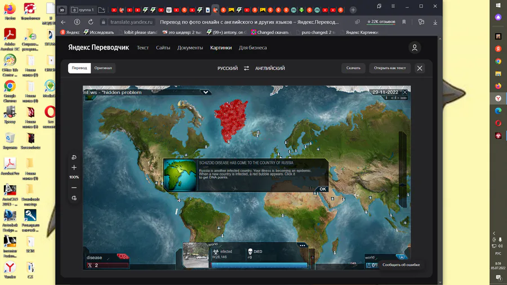Open target language "АНГЛИЙСКИЙ" selector

point(270,68)
